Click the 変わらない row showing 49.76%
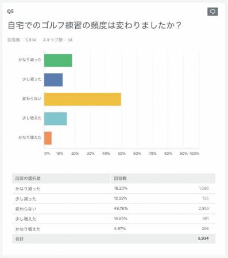The height and width of the screenshot is (258, 228). click(114, 209)
